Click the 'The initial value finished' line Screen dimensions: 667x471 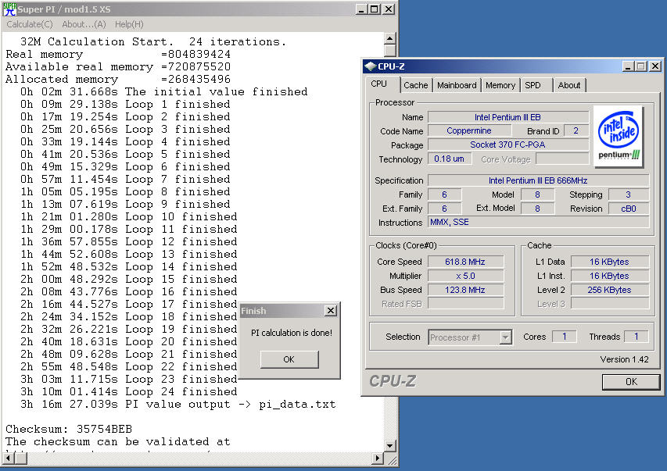[163, 92]
